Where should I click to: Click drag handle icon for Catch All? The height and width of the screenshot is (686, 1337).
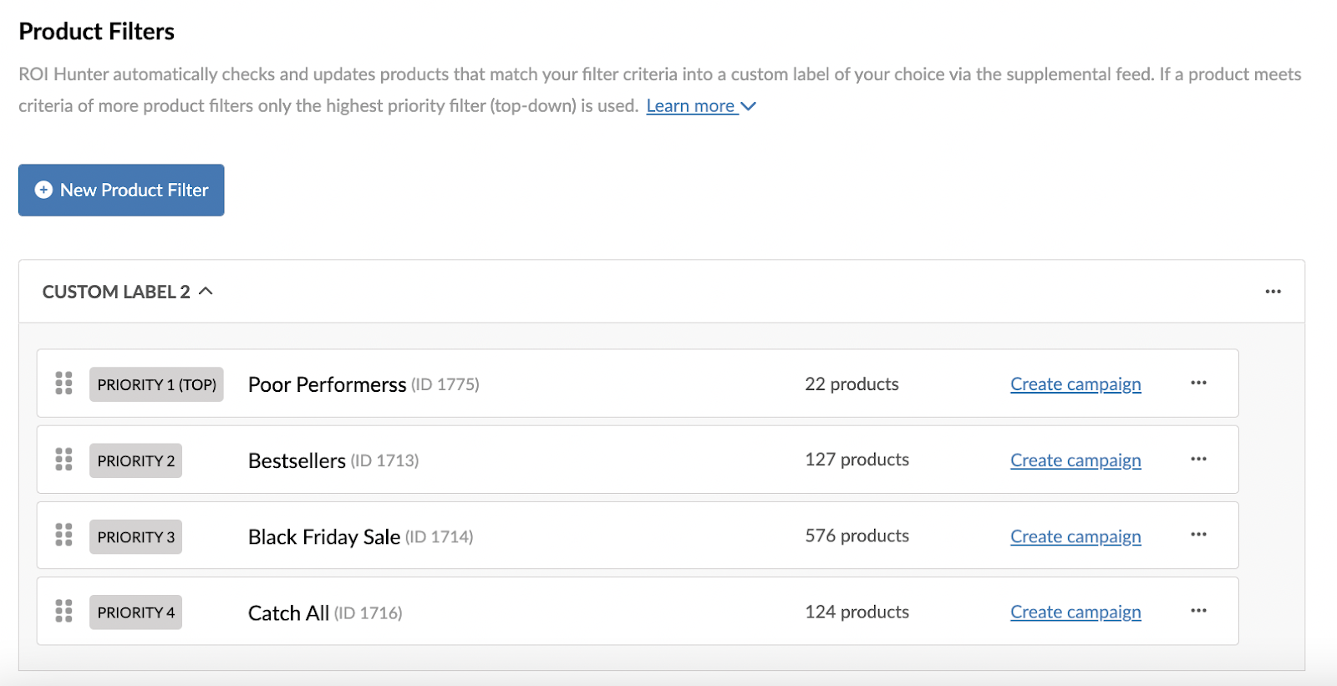[x=64, y=611]
